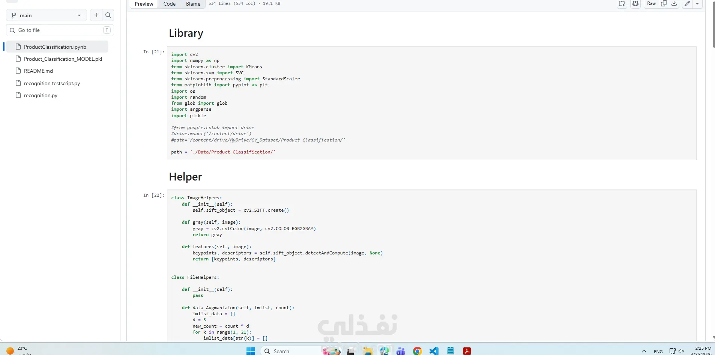715x355 pixels.
Task: Open Google Chrome from the taskbar
Action: [x=417, y=351]
